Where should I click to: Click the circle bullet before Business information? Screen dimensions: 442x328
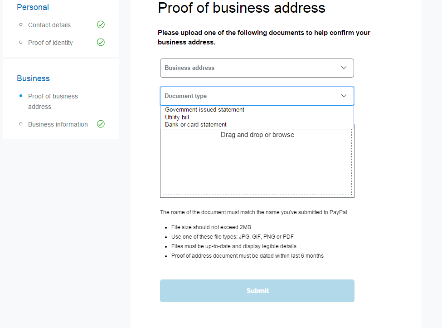(x=21, y=124)
